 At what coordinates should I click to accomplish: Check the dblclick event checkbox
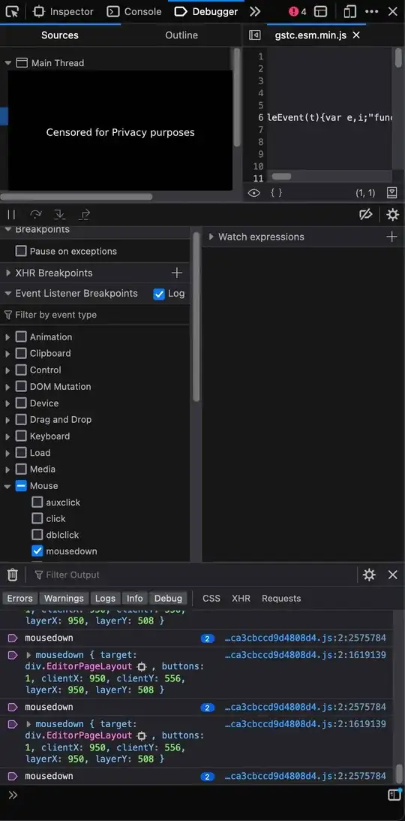37,535
